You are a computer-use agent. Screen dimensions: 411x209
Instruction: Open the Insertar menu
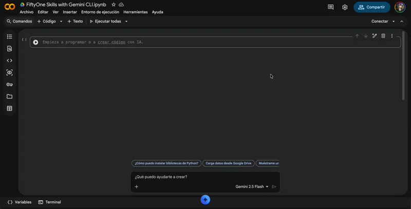pyautogui.click(x=70, y=12)
